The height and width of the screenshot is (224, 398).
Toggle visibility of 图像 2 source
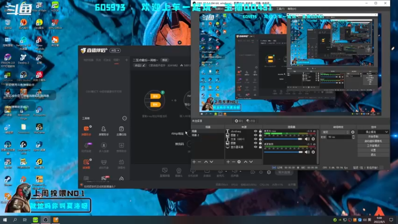(x=256, y=135)
